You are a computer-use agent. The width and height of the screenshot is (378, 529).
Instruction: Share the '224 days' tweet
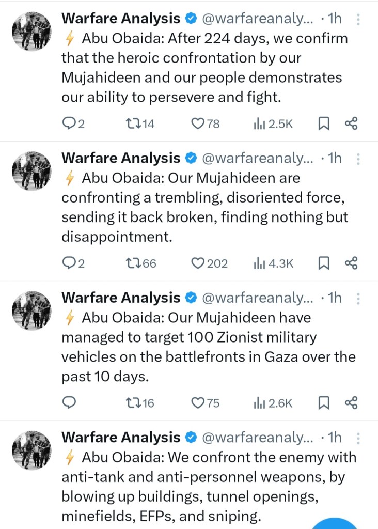click(x=351, y=123)
